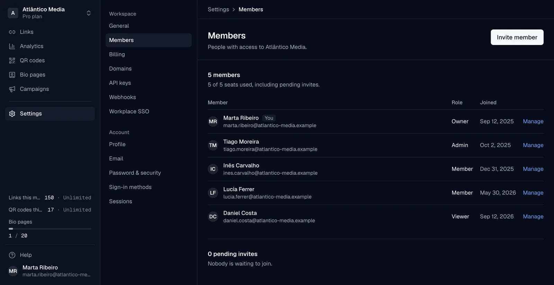The width and height of the screenshot is (554, 285).
Task: Open the workspace switcher chevrons
Action: [x=89, y=13]
